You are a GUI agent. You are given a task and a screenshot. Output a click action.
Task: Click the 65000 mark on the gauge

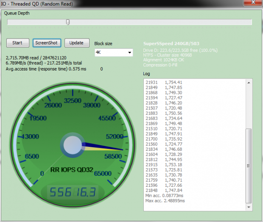coord(103,173)
